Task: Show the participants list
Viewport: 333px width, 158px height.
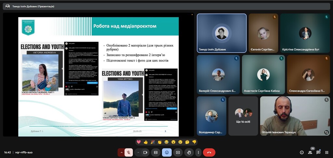Action: [310, 152]
